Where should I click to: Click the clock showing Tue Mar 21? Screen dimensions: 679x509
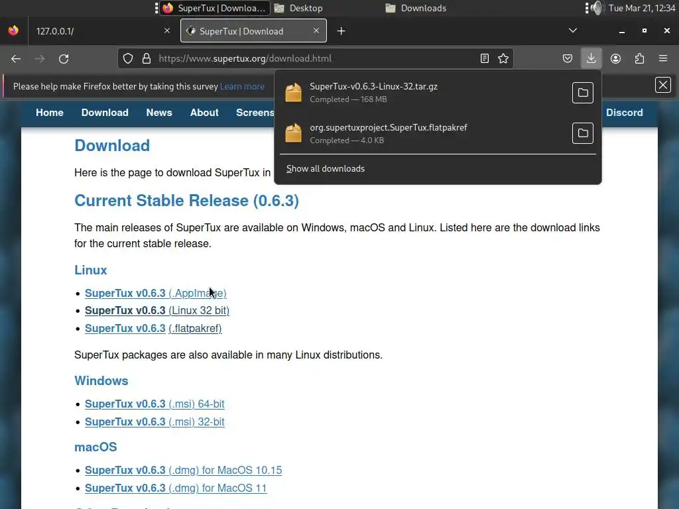tap(642, 8)
